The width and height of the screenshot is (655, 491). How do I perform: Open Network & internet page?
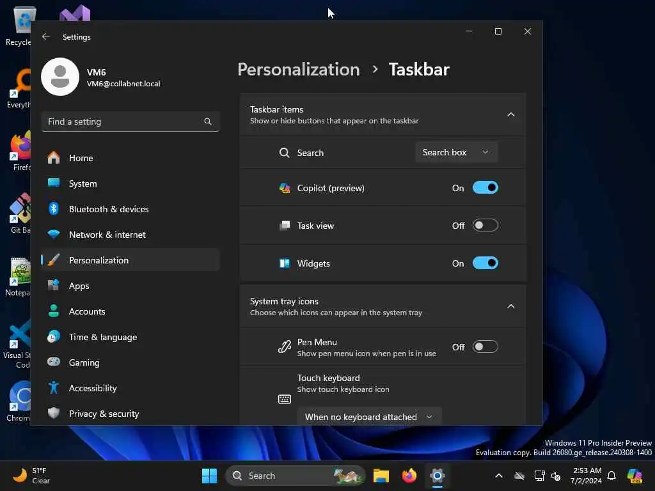[x=130, y=234]
